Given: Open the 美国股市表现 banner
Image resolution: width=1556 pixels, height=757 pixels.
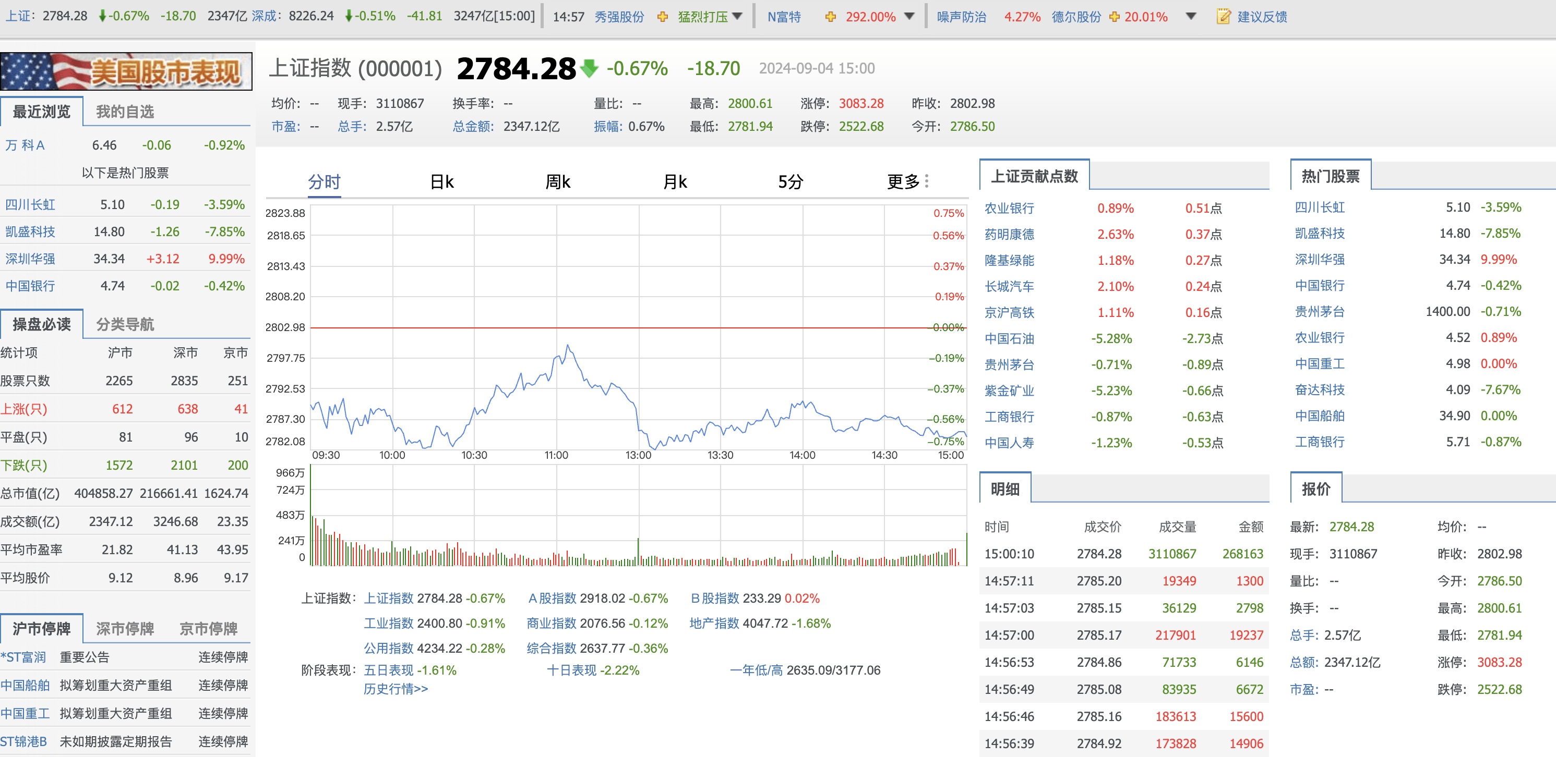Looking at the screenshot, I should (x=126, y=71).
